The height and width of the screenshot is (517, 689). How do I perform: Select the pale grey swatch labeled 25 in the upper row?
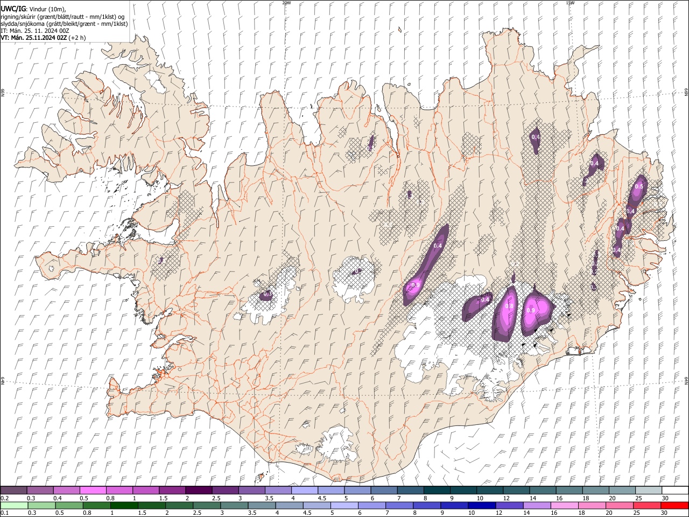(x=648, y=490)
